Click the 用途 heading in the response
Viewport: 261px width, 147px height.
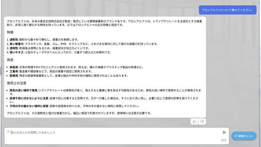pyautogui.click(x=10, y=60)
